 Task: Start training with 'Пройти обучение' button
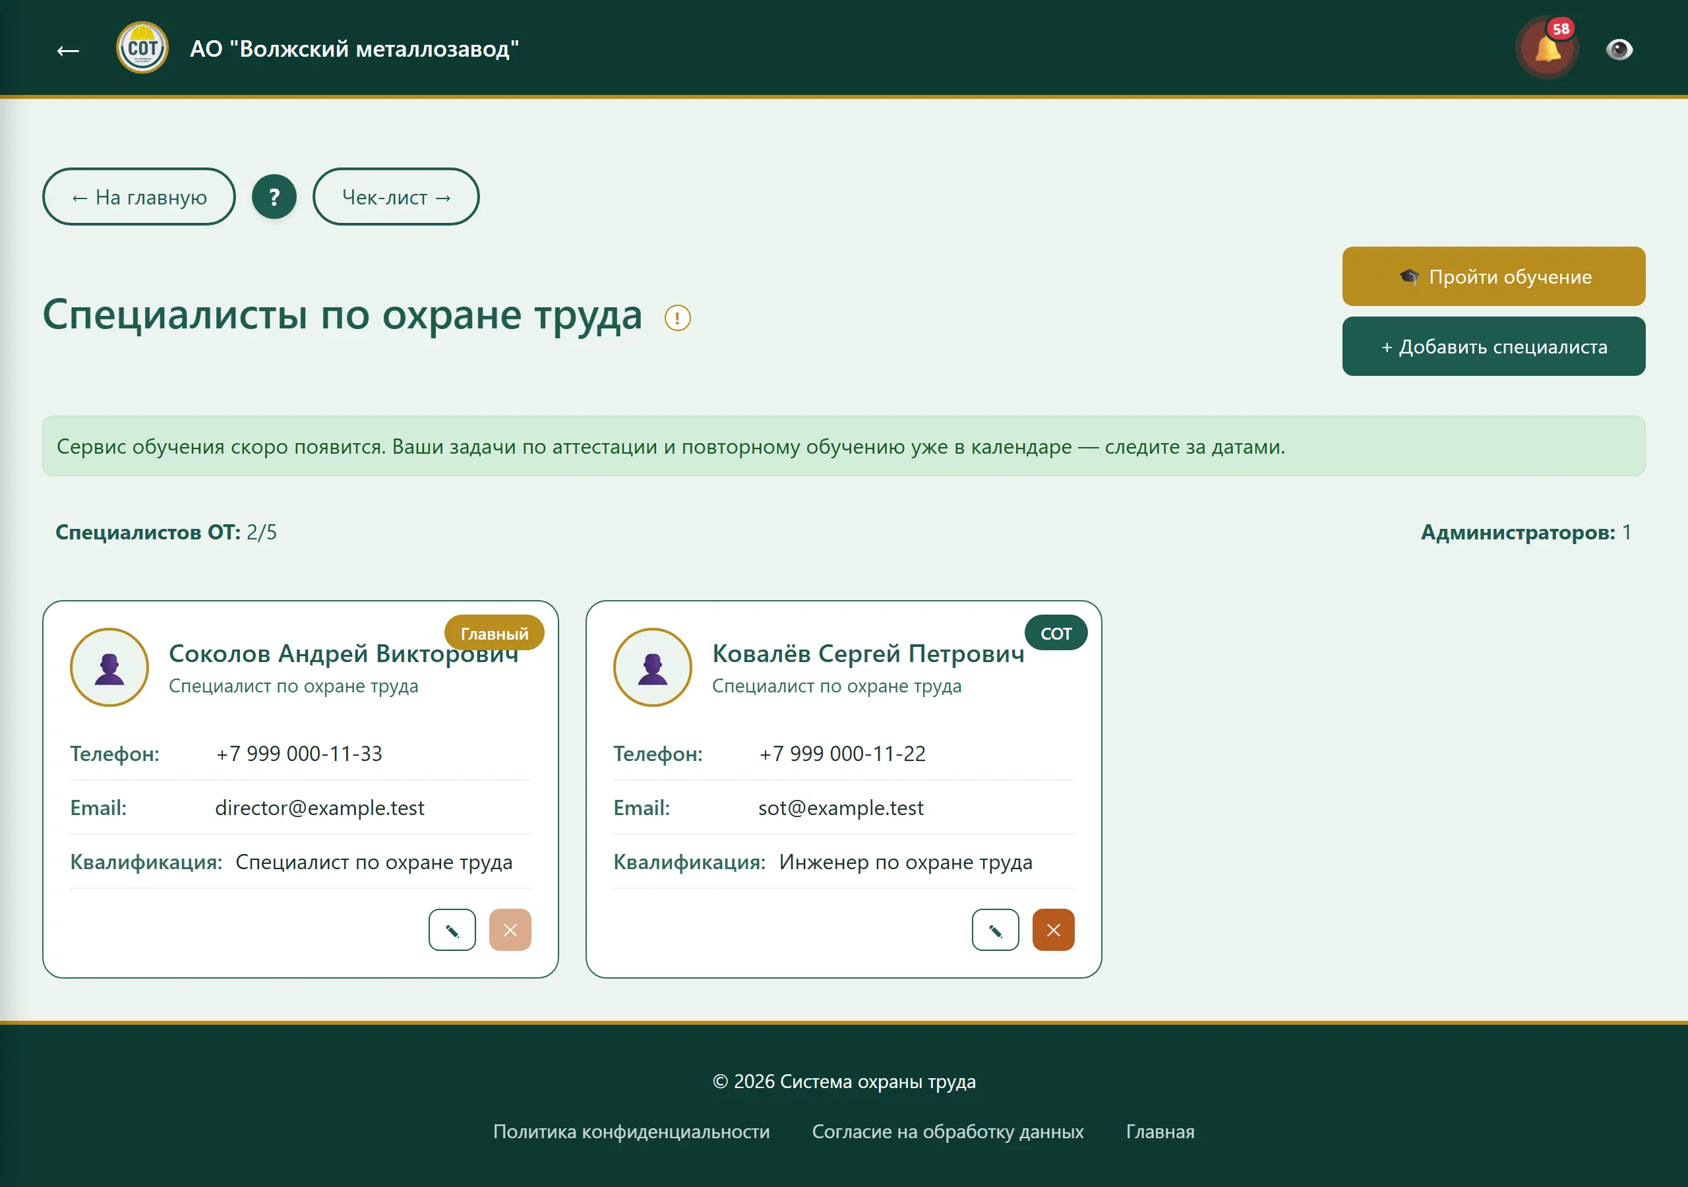tap(1494, 276)
